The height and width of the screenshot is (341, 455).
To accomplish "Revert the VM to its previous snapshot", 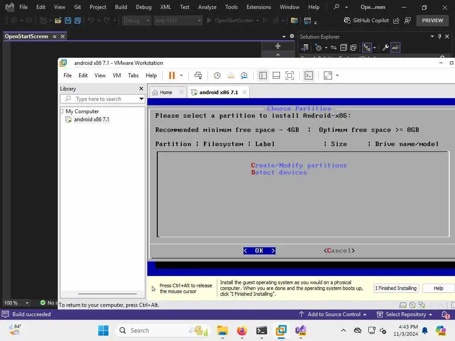I will (231, 75).
